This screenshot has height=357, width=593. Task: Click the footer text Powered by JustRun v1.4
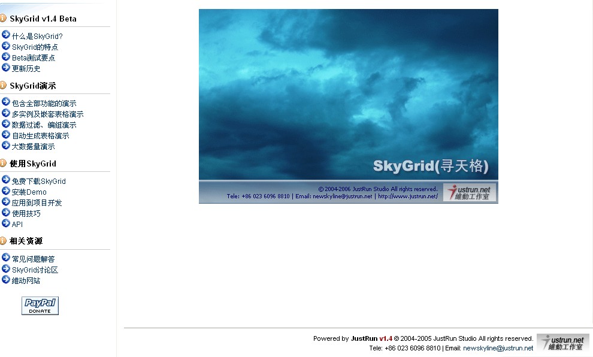tap(352, 338)
